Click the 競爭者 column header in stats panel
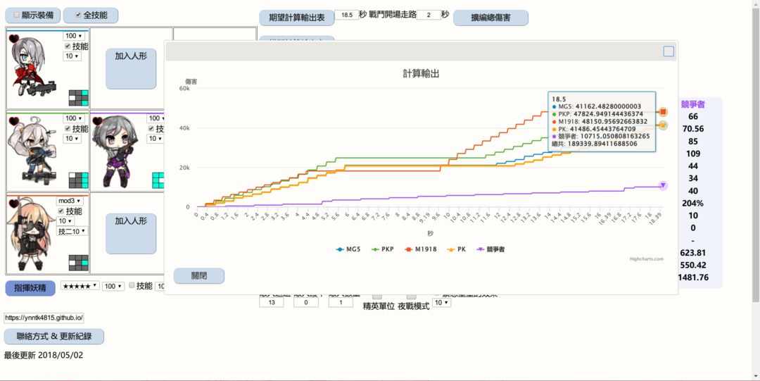Image resolution: width=760 pixels, height=381 pixels. [692, 104]
